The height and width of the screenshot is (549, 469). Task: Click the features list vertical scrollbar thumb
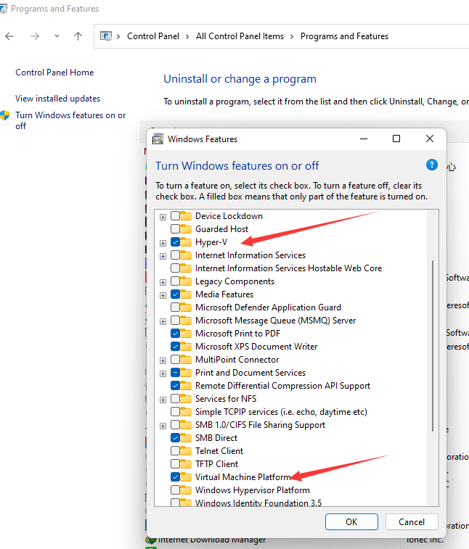[433, 346]
